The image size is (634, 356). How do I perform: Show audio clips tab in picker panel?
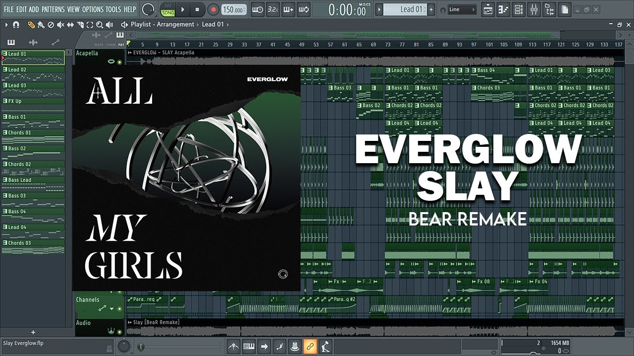point(33,42)
